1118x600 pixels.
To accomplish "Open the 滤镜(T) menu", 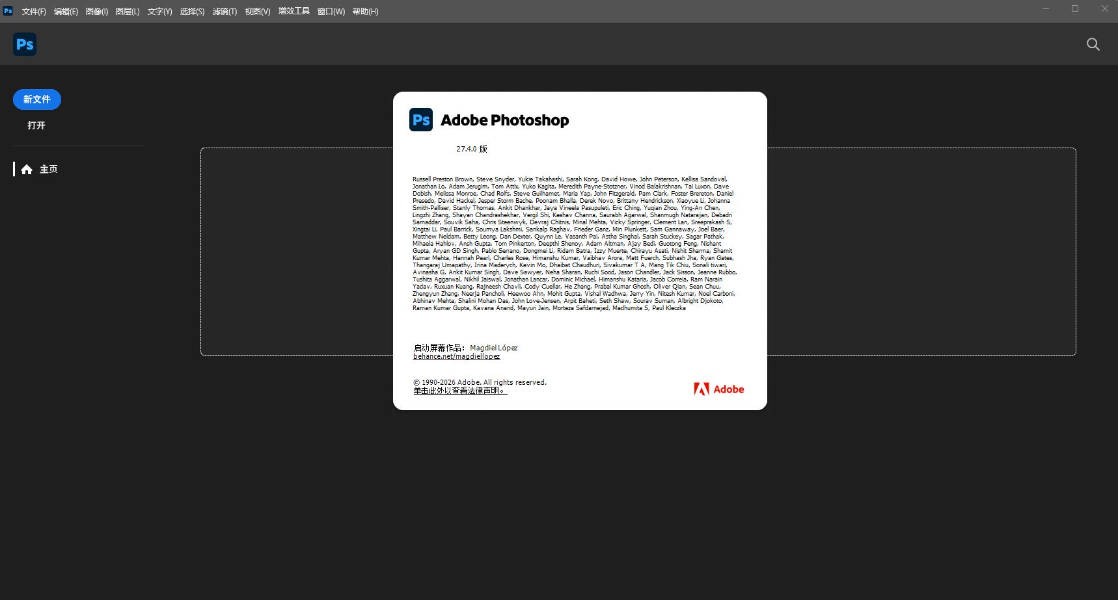I will coord(225,12).
